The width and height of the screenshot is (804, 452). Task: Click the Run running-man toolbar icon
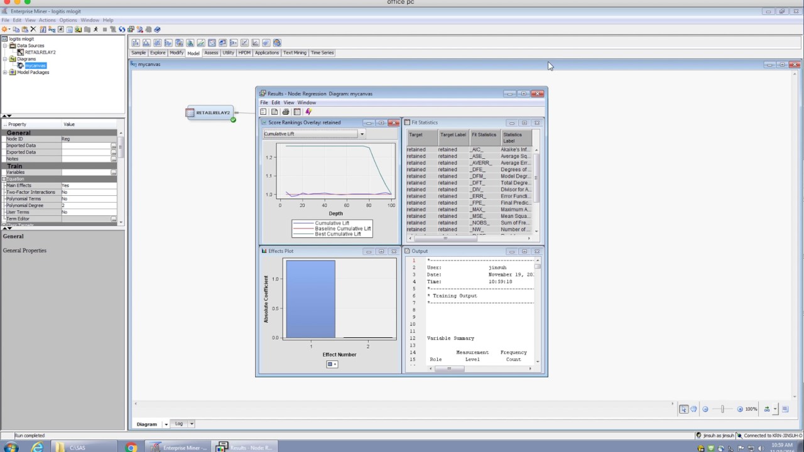pyautogui.click(x=95, y=29)
